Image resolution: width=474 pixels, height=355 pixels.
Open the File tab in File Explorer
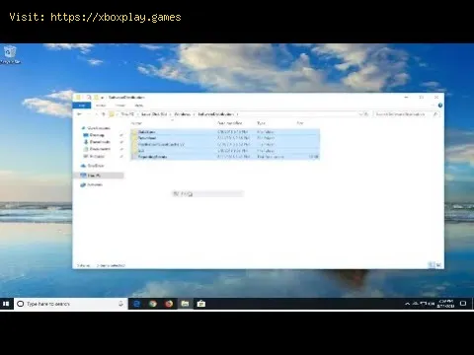[82, 106]
